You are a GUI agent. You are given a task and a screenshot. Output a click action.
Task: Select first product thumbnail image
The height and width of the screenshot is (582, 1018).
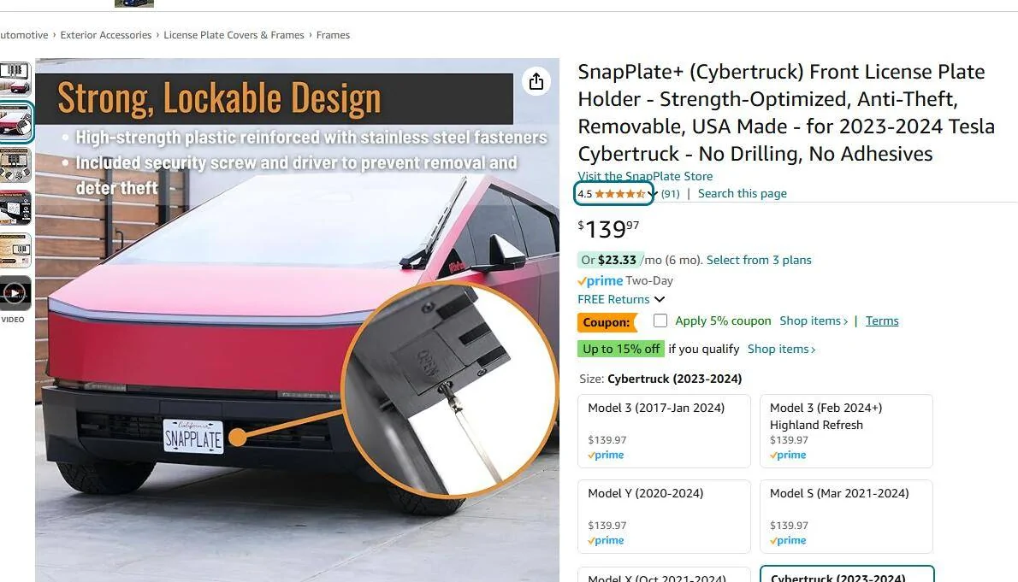(15, 78)
